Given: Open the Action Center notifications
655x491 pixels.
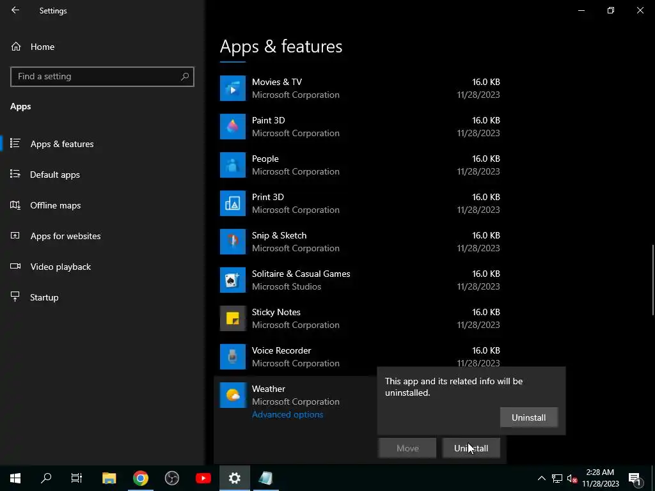Looking at the screenshot, I should point(635,478).
